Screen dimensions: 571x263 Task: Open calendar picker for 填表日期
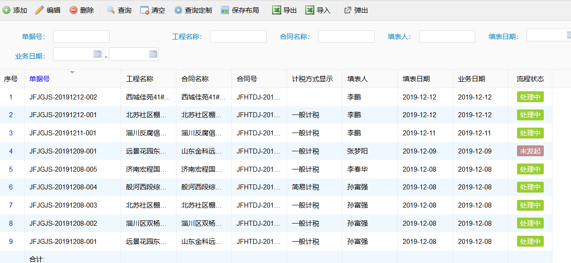(569, 35)
